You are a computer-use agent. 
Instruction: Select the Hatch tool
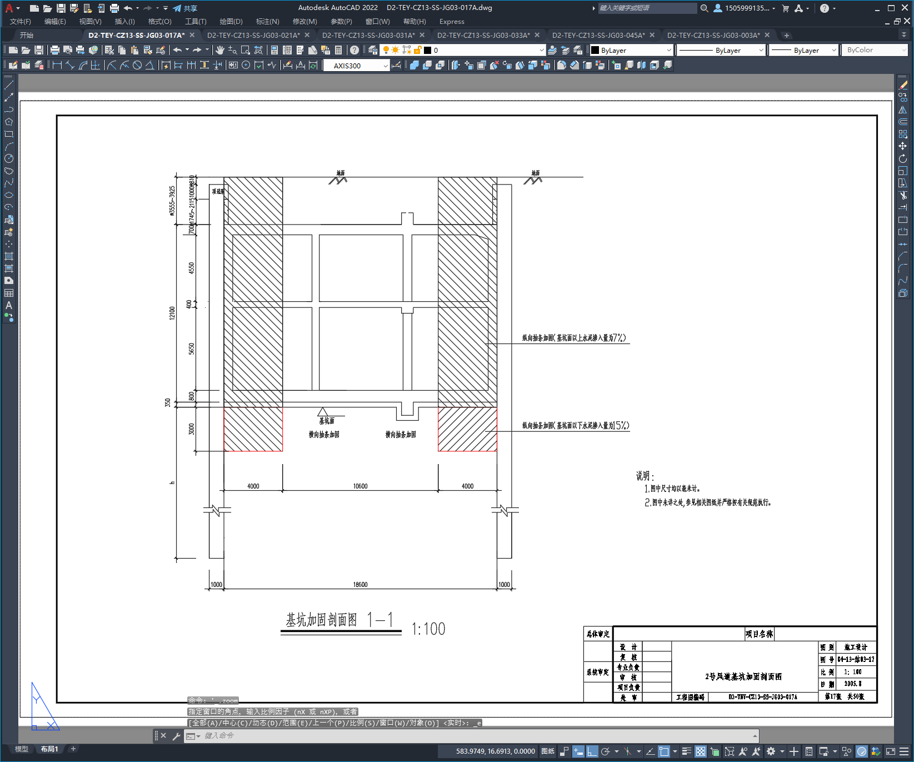tap(8, 256)
